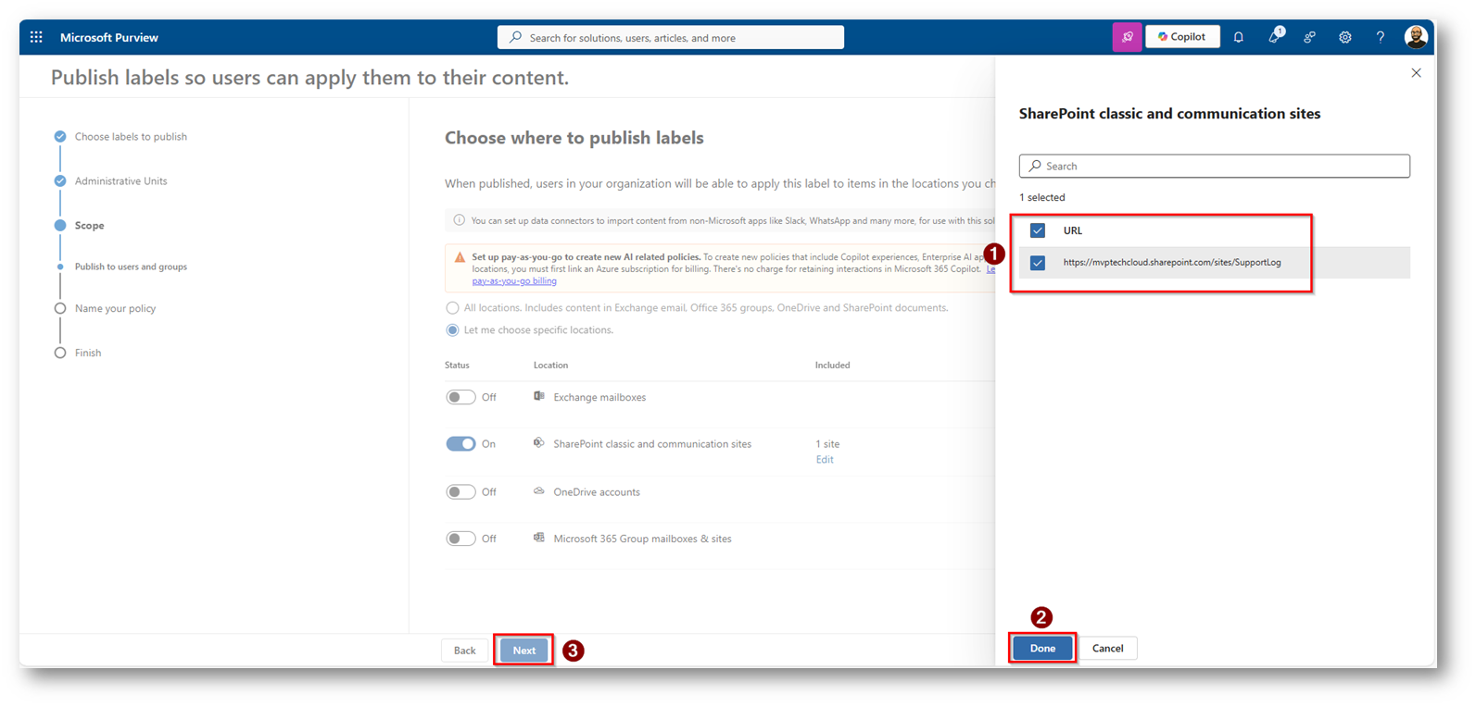Click the SharePoint sites location icon

[x=539, y=443]
